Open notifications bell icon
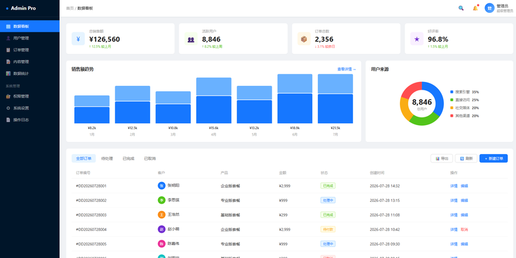The image size is (516, 258). coord(475,8)
